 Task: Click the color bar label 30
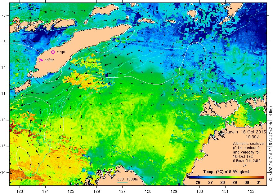click(247, 183)
